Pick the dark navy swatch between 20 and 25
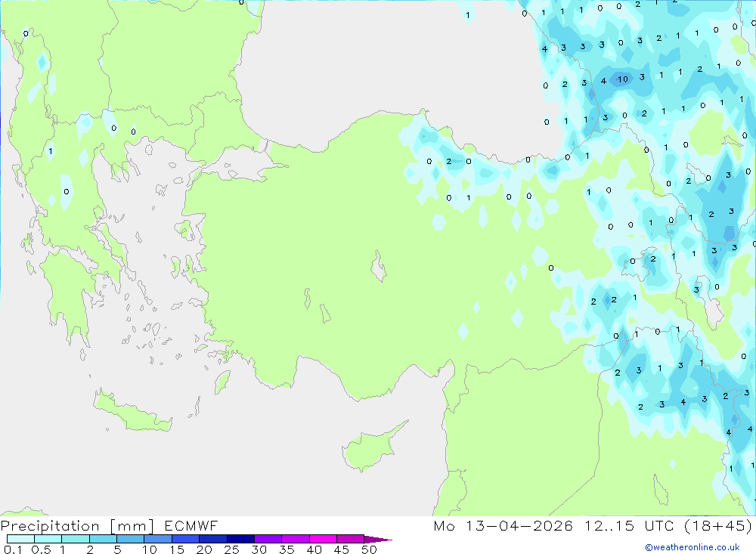The height and width of the screenshot is (554, 756). point(213,539)
